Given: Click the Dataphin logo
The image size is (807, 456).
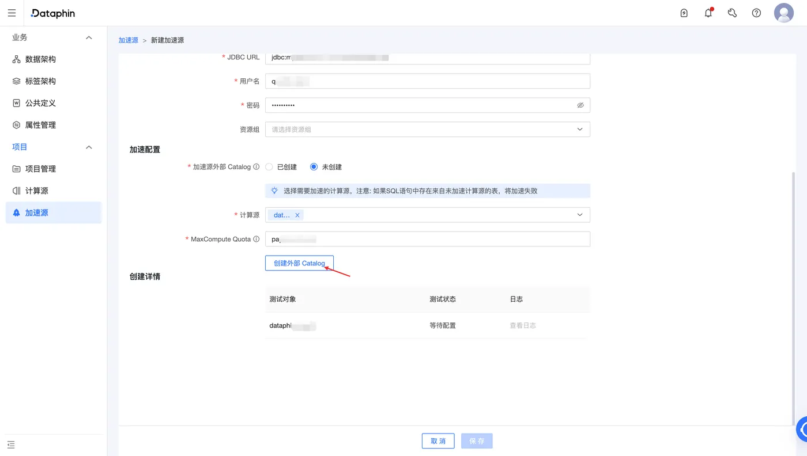Looking at the screenshot, I should 53,13.
